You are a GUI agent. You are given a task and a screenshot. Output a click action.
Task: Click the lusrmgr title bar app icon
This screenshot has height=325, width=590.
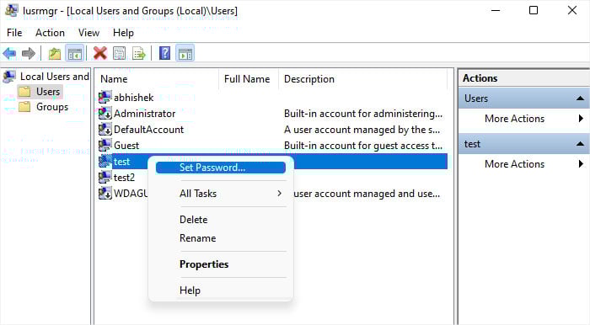click(x=12, y=10)
